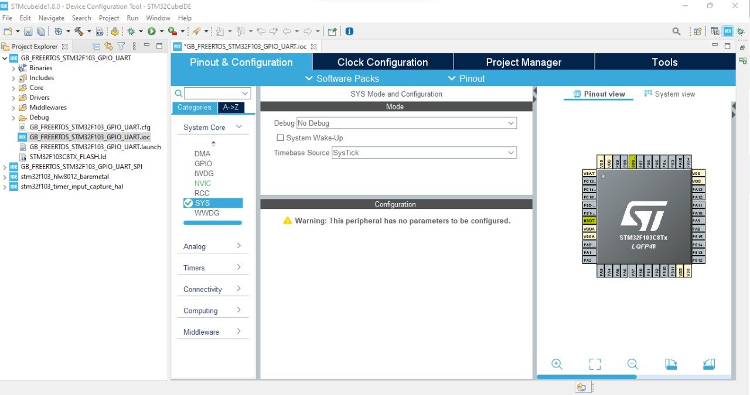Click the Pinout view tab
This screenshot has height=395, width=750.
tap(599, 94)
